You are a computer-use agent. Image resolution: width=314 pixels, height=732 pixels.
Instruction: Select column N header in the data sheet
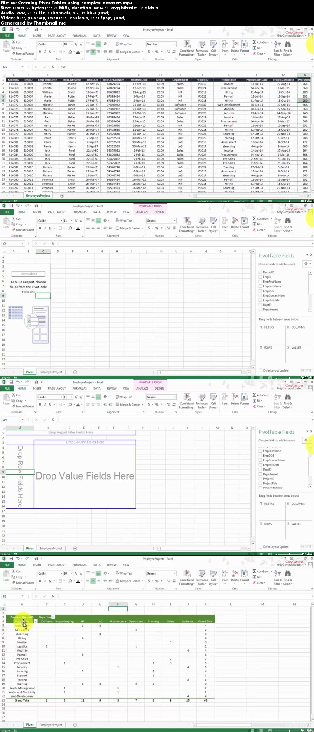pyautogui.click(x=305, y=75)
